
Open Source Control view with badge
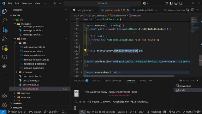click(5, 29)
